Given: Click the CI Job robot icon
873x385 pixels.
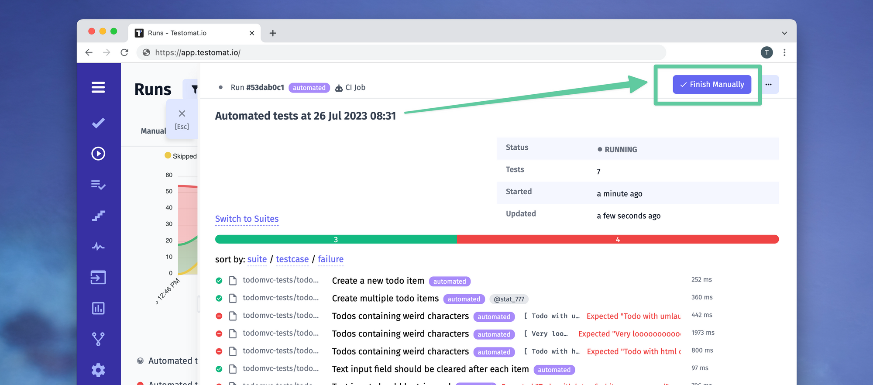Looking at the screenshot, I should coord(339,88).
